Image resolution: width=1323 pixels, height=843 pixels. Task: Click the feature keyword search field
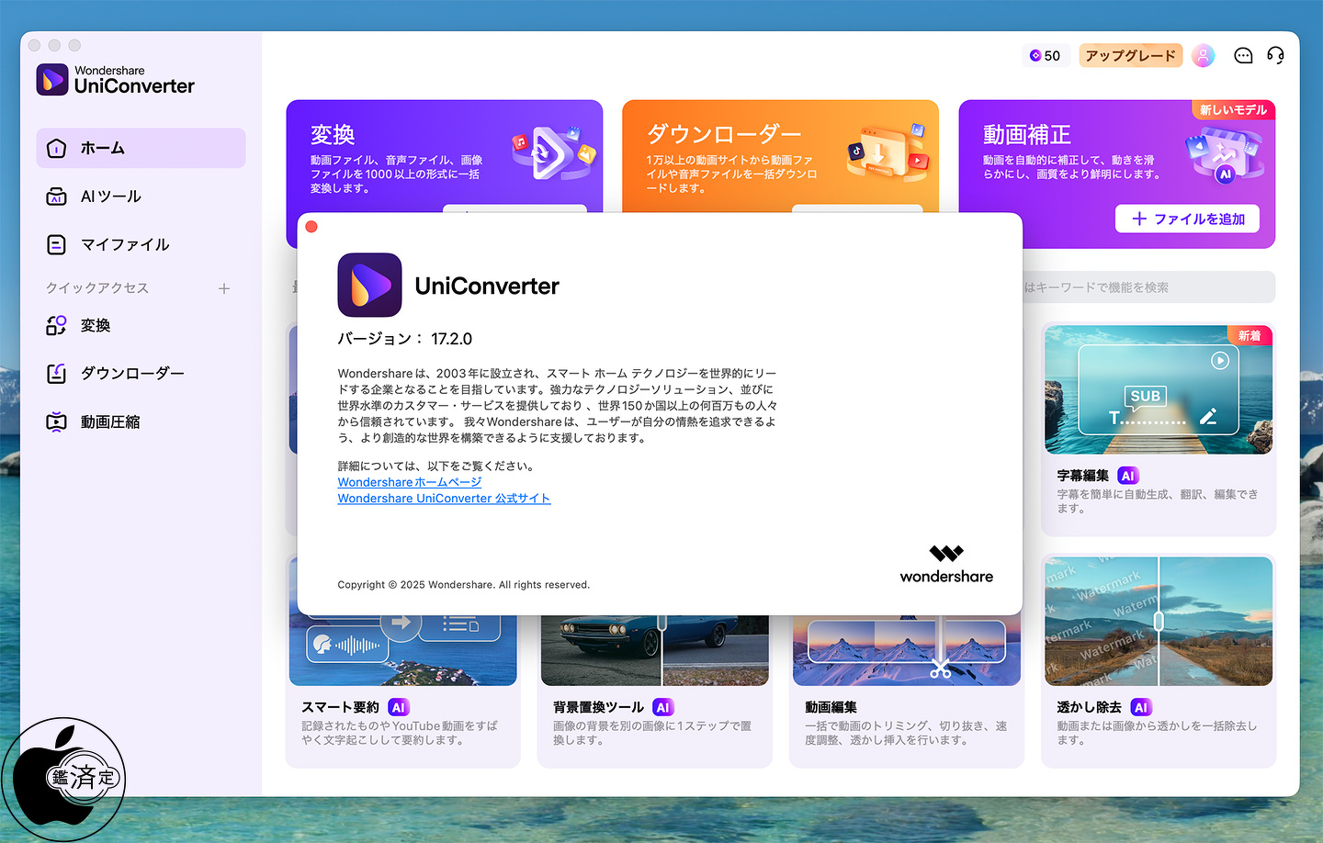(x=1147, y=287)
